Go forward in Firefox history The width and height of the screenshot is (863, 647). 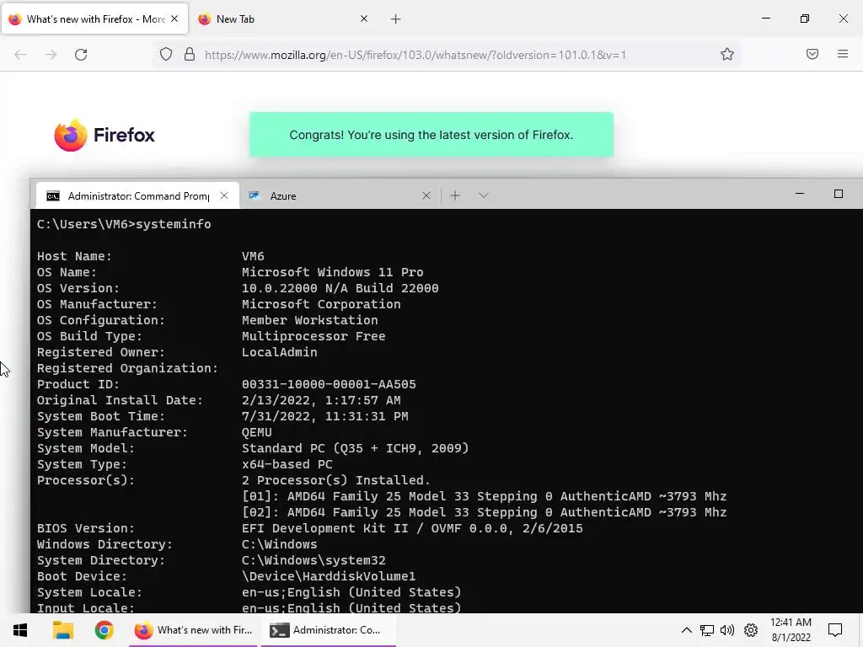pos(51,55)
